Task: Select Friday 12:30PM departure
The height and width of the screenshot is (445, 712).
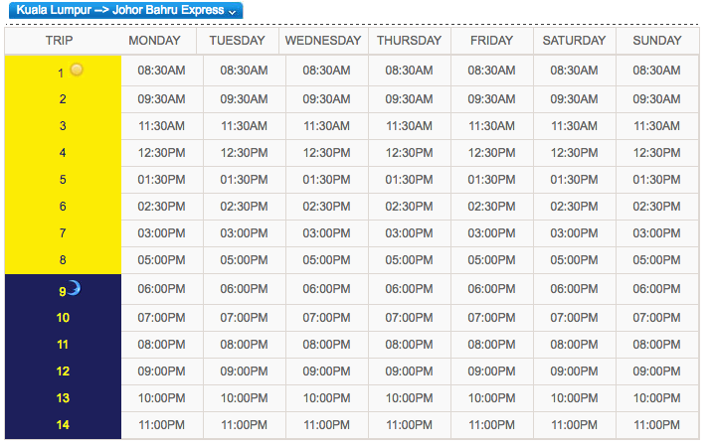Action: tap(492, 153)
